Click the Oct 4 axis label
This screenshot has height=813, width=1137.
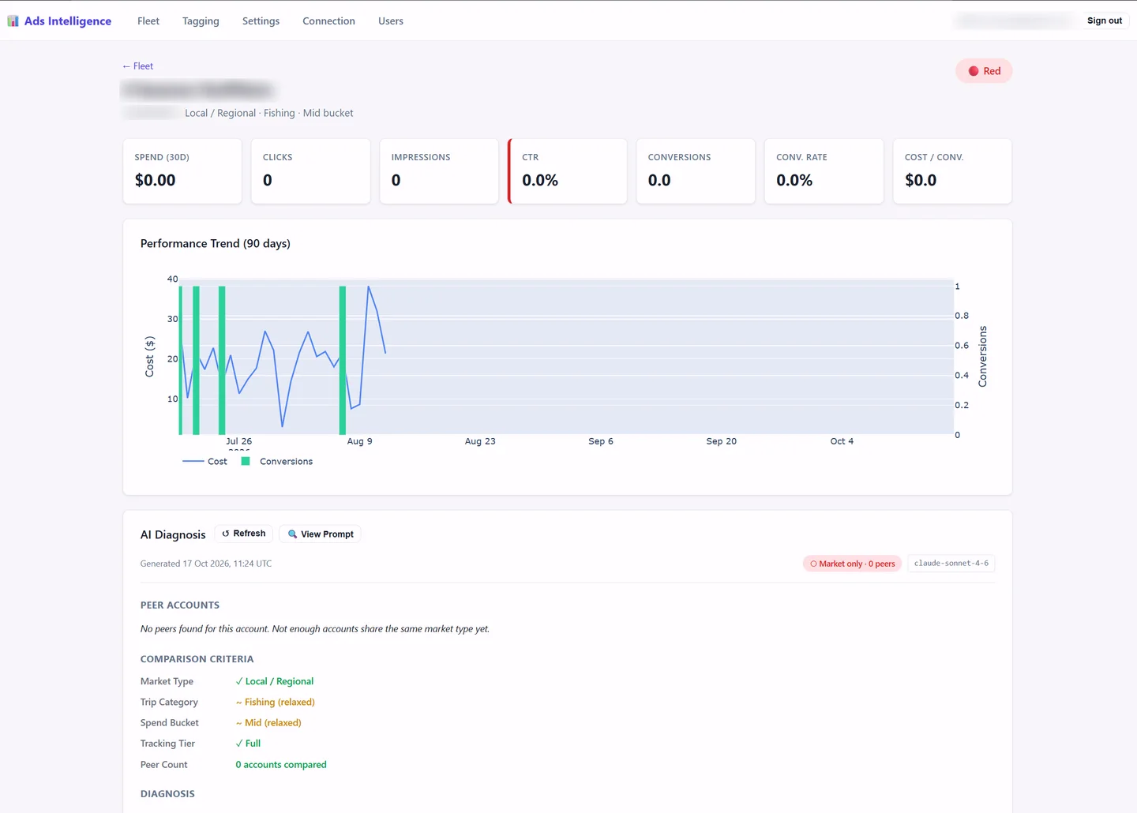[842, 441]
